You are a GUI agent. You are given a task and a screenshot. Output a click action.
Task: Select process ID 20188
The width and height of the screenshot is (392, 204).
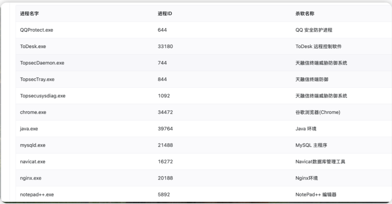coord(165,178)
